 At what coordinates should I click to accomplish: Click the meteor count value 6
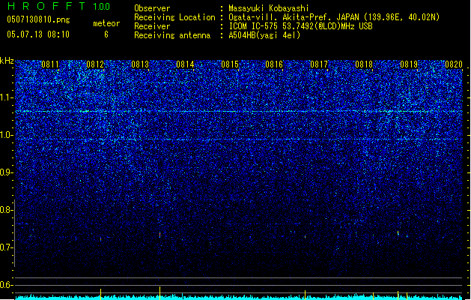(x=106, y=34)
